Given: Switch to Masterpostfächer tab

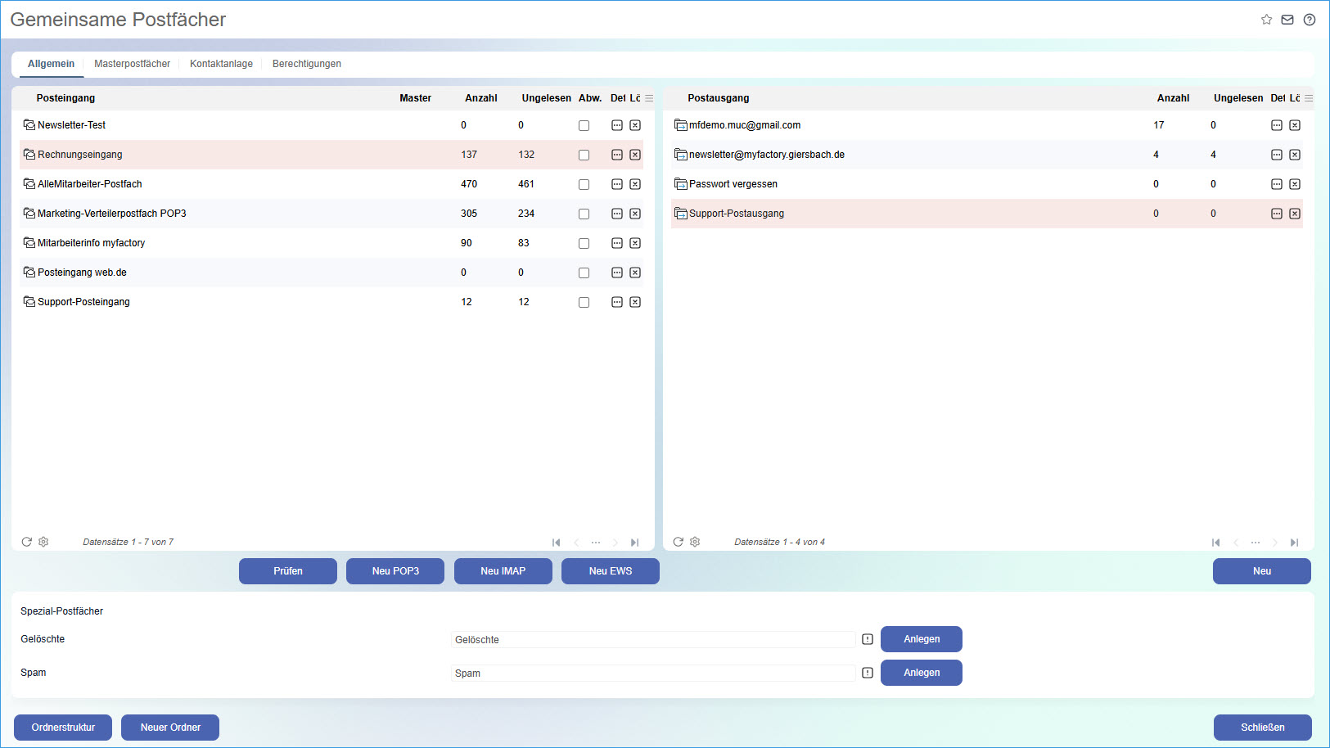Looking at the screenshot, I should click(x=132, y=64).
